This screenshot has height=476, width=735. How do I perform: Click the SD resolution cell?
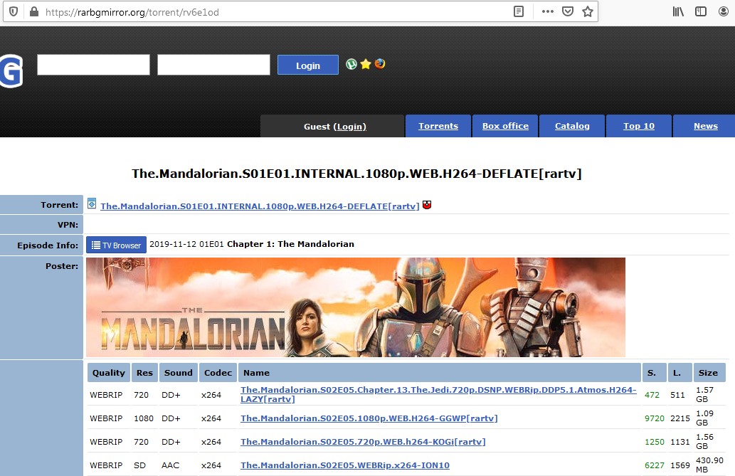tap(139, 465)
